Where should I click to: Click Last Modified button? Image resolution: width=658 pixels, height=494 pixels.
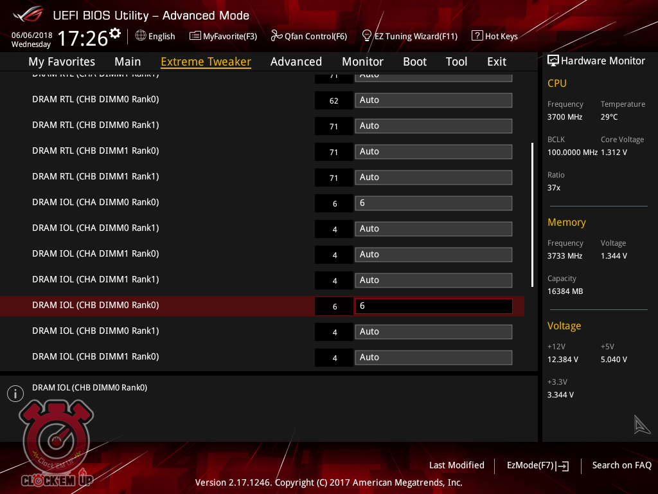tap(456, 465)
